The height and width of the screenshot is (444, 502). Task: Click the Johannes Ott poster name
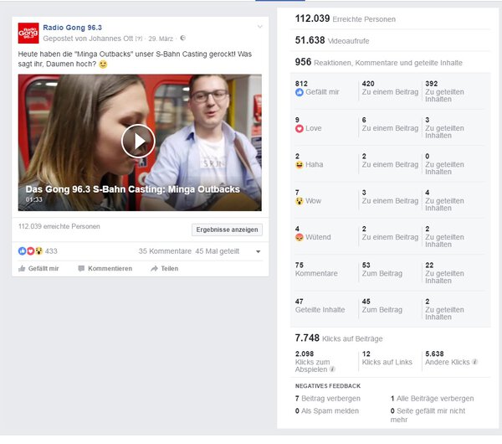tap(110, 39)
